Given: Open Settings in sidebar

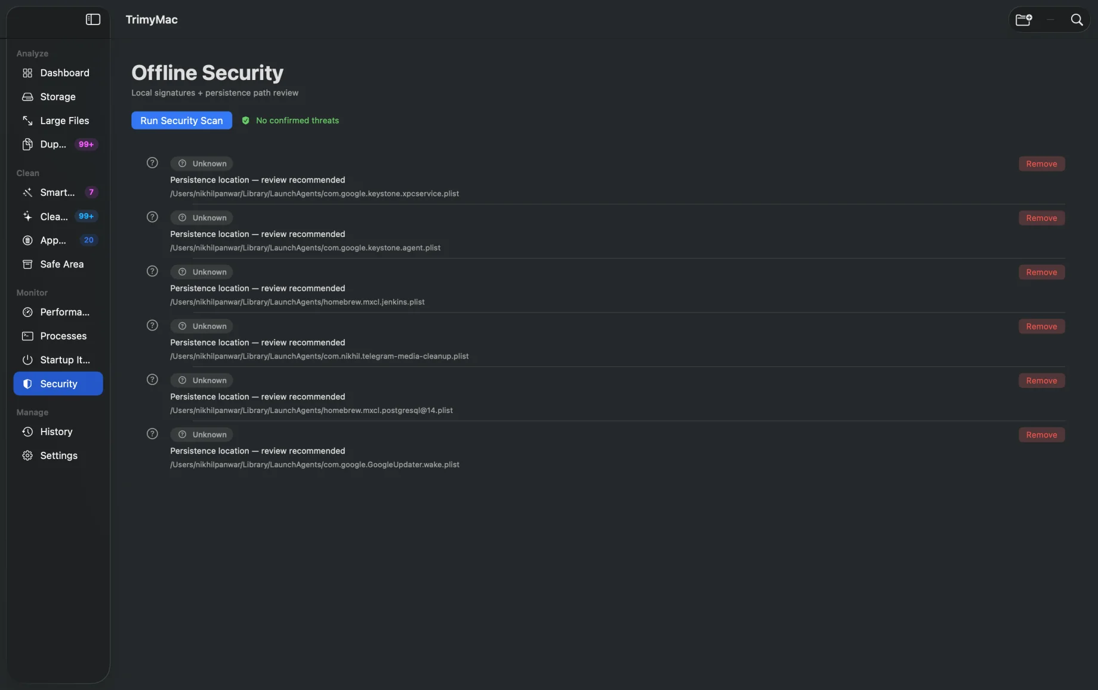Looking at the screenshot, I should pyautogui.click(x=58, y=455).
